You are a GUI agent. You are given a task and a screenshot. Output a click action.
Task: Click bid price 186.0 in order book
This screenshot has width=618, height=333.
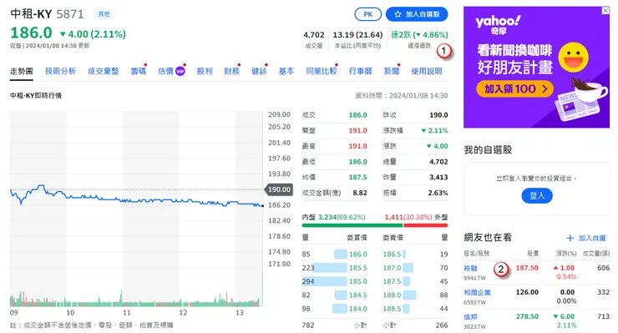[358, 255]
